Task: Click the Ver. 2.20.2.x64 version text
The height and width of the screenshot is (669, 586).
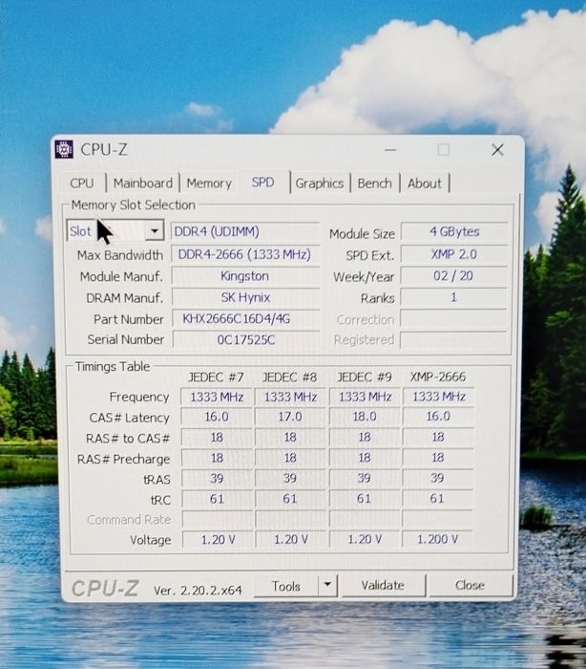Action: [x=198, y=591]
